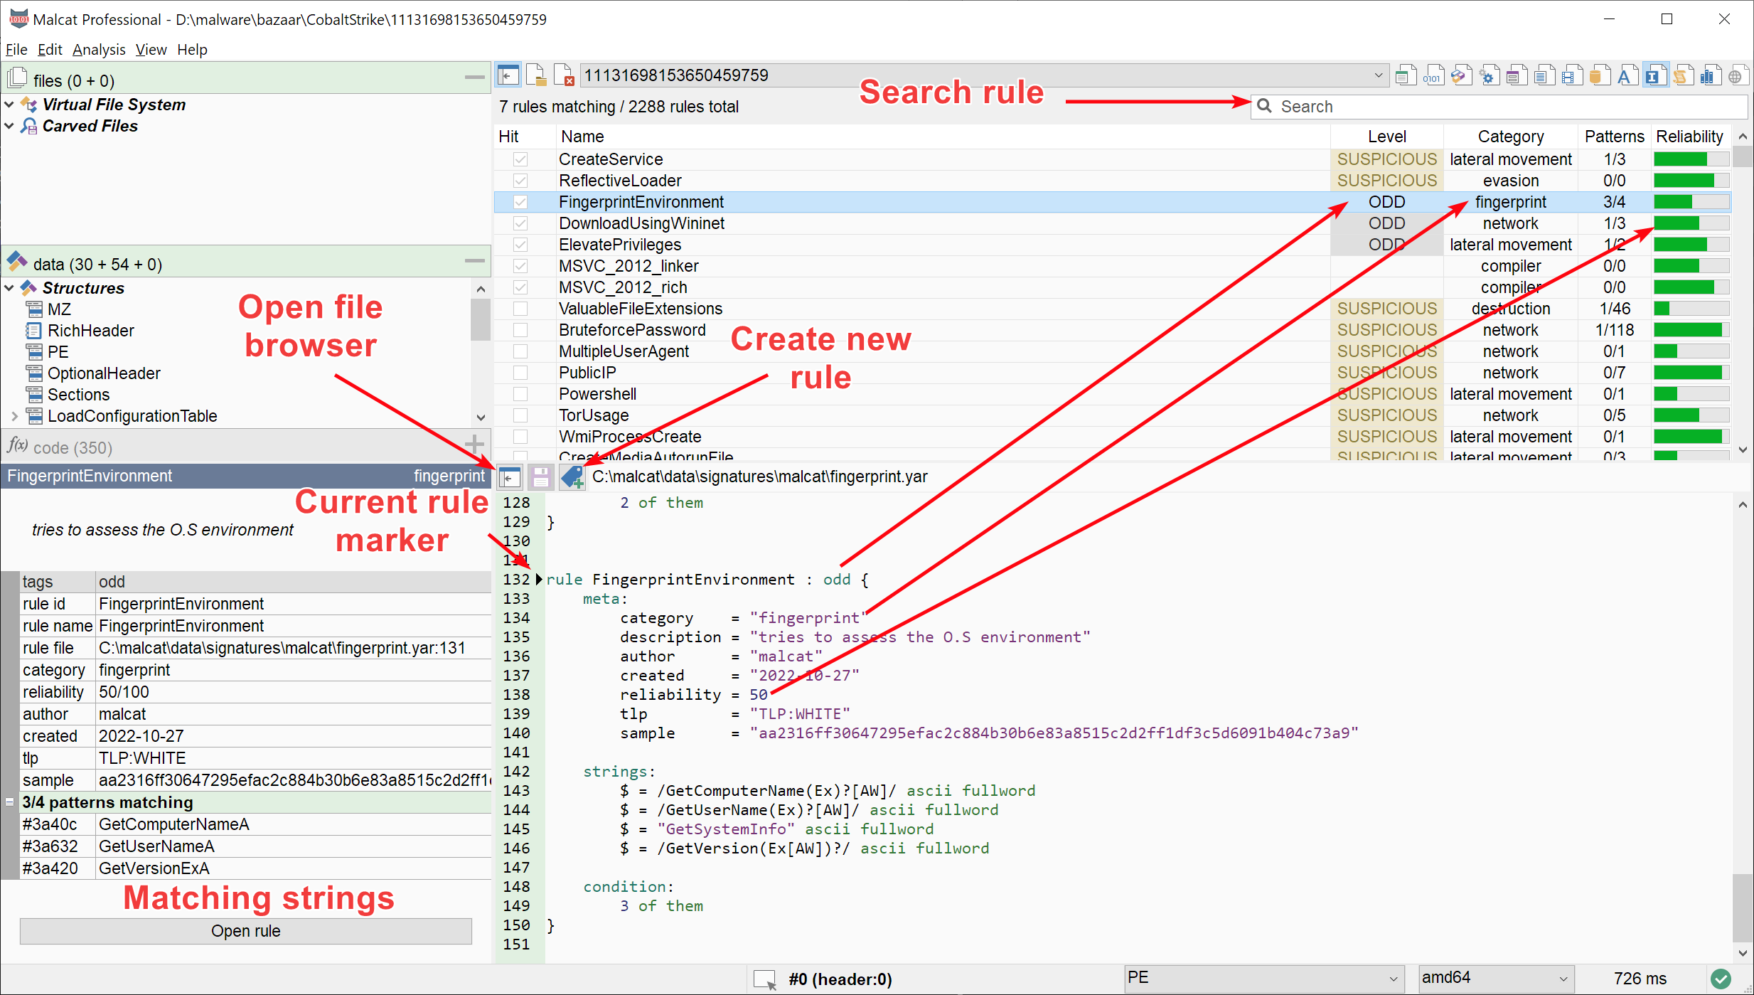Create a new rule with tag-plus icon

pos(572,477)
